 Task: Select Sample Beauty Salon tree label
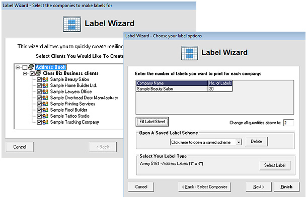pyautogui.click(x=69, y=79)
